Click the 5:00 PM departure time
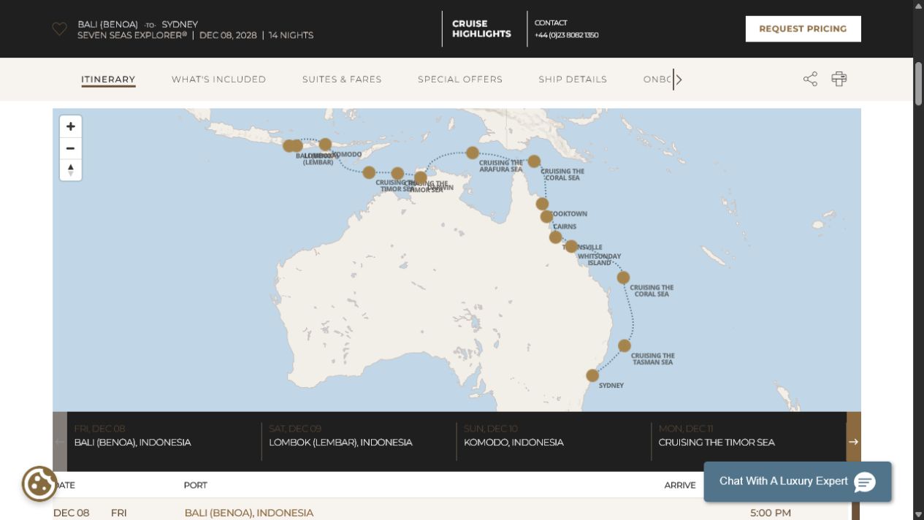This screenshot has width=924, height=520. [x=771, y=513]
